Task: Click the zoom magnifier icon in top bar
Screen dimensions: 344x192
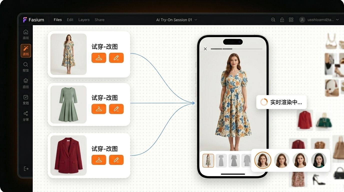Action: pos(273,20)
